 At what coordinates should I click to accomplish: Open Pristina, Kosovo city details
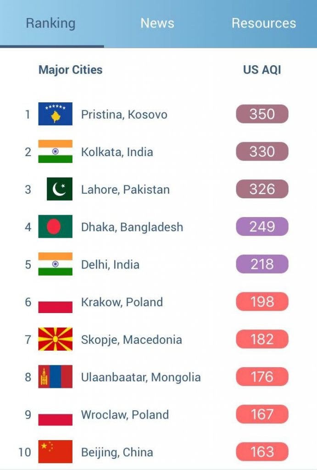pos(125,114)
